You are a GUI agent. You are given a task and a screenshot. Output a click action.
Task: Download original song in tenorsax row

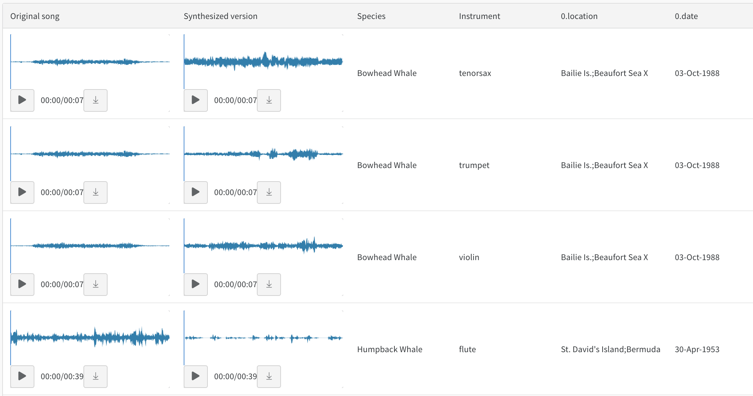95,100
